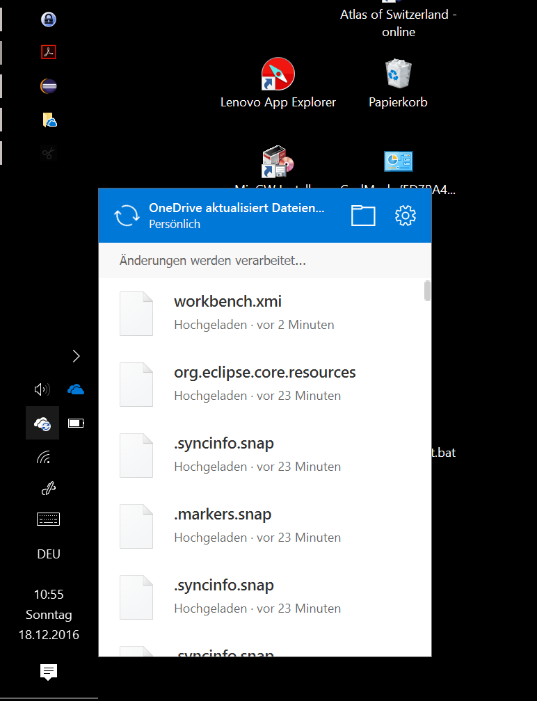This screenshot has height=701, width=537.
Task: Select the .markers.snap file entry
Action: [265, 526]
